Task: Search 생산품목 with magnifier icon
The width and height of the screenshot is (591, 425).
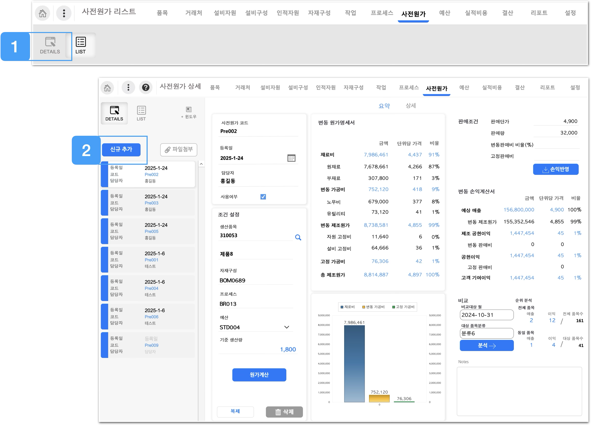Action: [x=298, y=237]
